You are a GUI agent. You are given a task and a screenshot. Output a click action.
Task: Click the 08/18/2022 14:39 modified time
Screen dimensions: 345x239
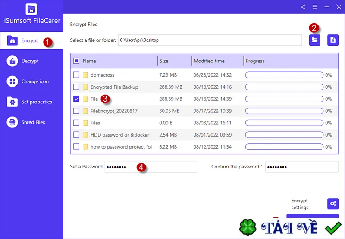tap(212, 99)
